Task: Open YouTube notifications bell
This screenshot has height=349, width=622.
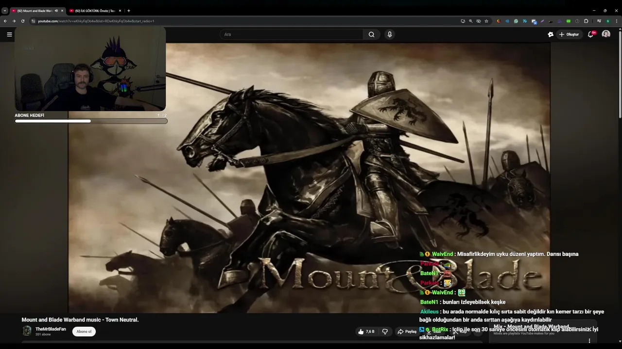Action: tap(591, 34)
